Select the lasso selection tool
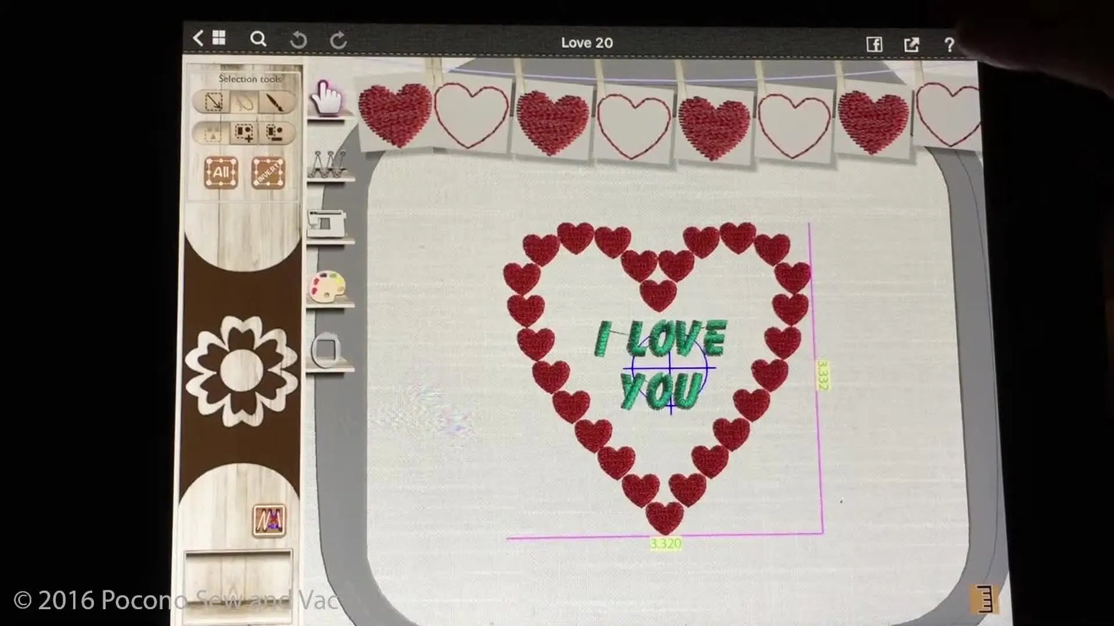 (244, 102)
